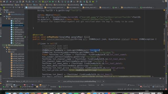168x94 pixels.
Task: Click the Paste toolbar icon
Action: [x=23, y=2]
